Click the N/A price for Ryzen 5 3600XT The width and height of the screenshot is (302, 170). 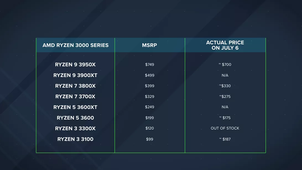coord(225,107)
